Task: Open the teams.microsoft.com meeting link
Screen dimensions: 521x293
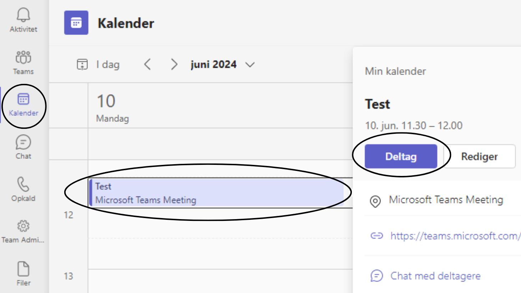Action: (455, 236)
